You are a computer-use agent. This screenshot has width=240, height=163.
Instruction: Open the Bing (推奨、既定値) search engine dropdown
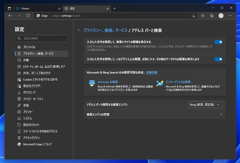205,105
